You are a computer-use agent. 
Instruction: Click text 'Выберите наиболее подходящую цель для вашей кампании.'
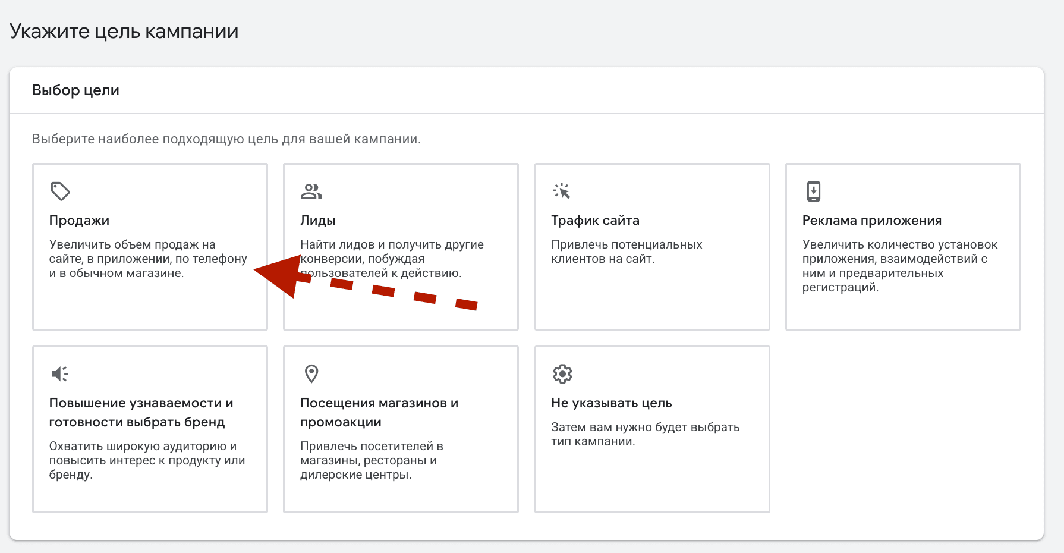point(226,139)
